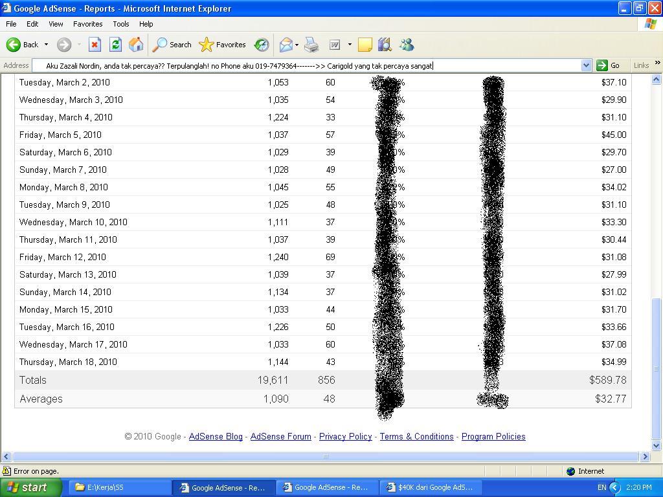Go to the Home page icon
Image resolution: width=663 pixels, height=497 pixels.
[136, 45]
